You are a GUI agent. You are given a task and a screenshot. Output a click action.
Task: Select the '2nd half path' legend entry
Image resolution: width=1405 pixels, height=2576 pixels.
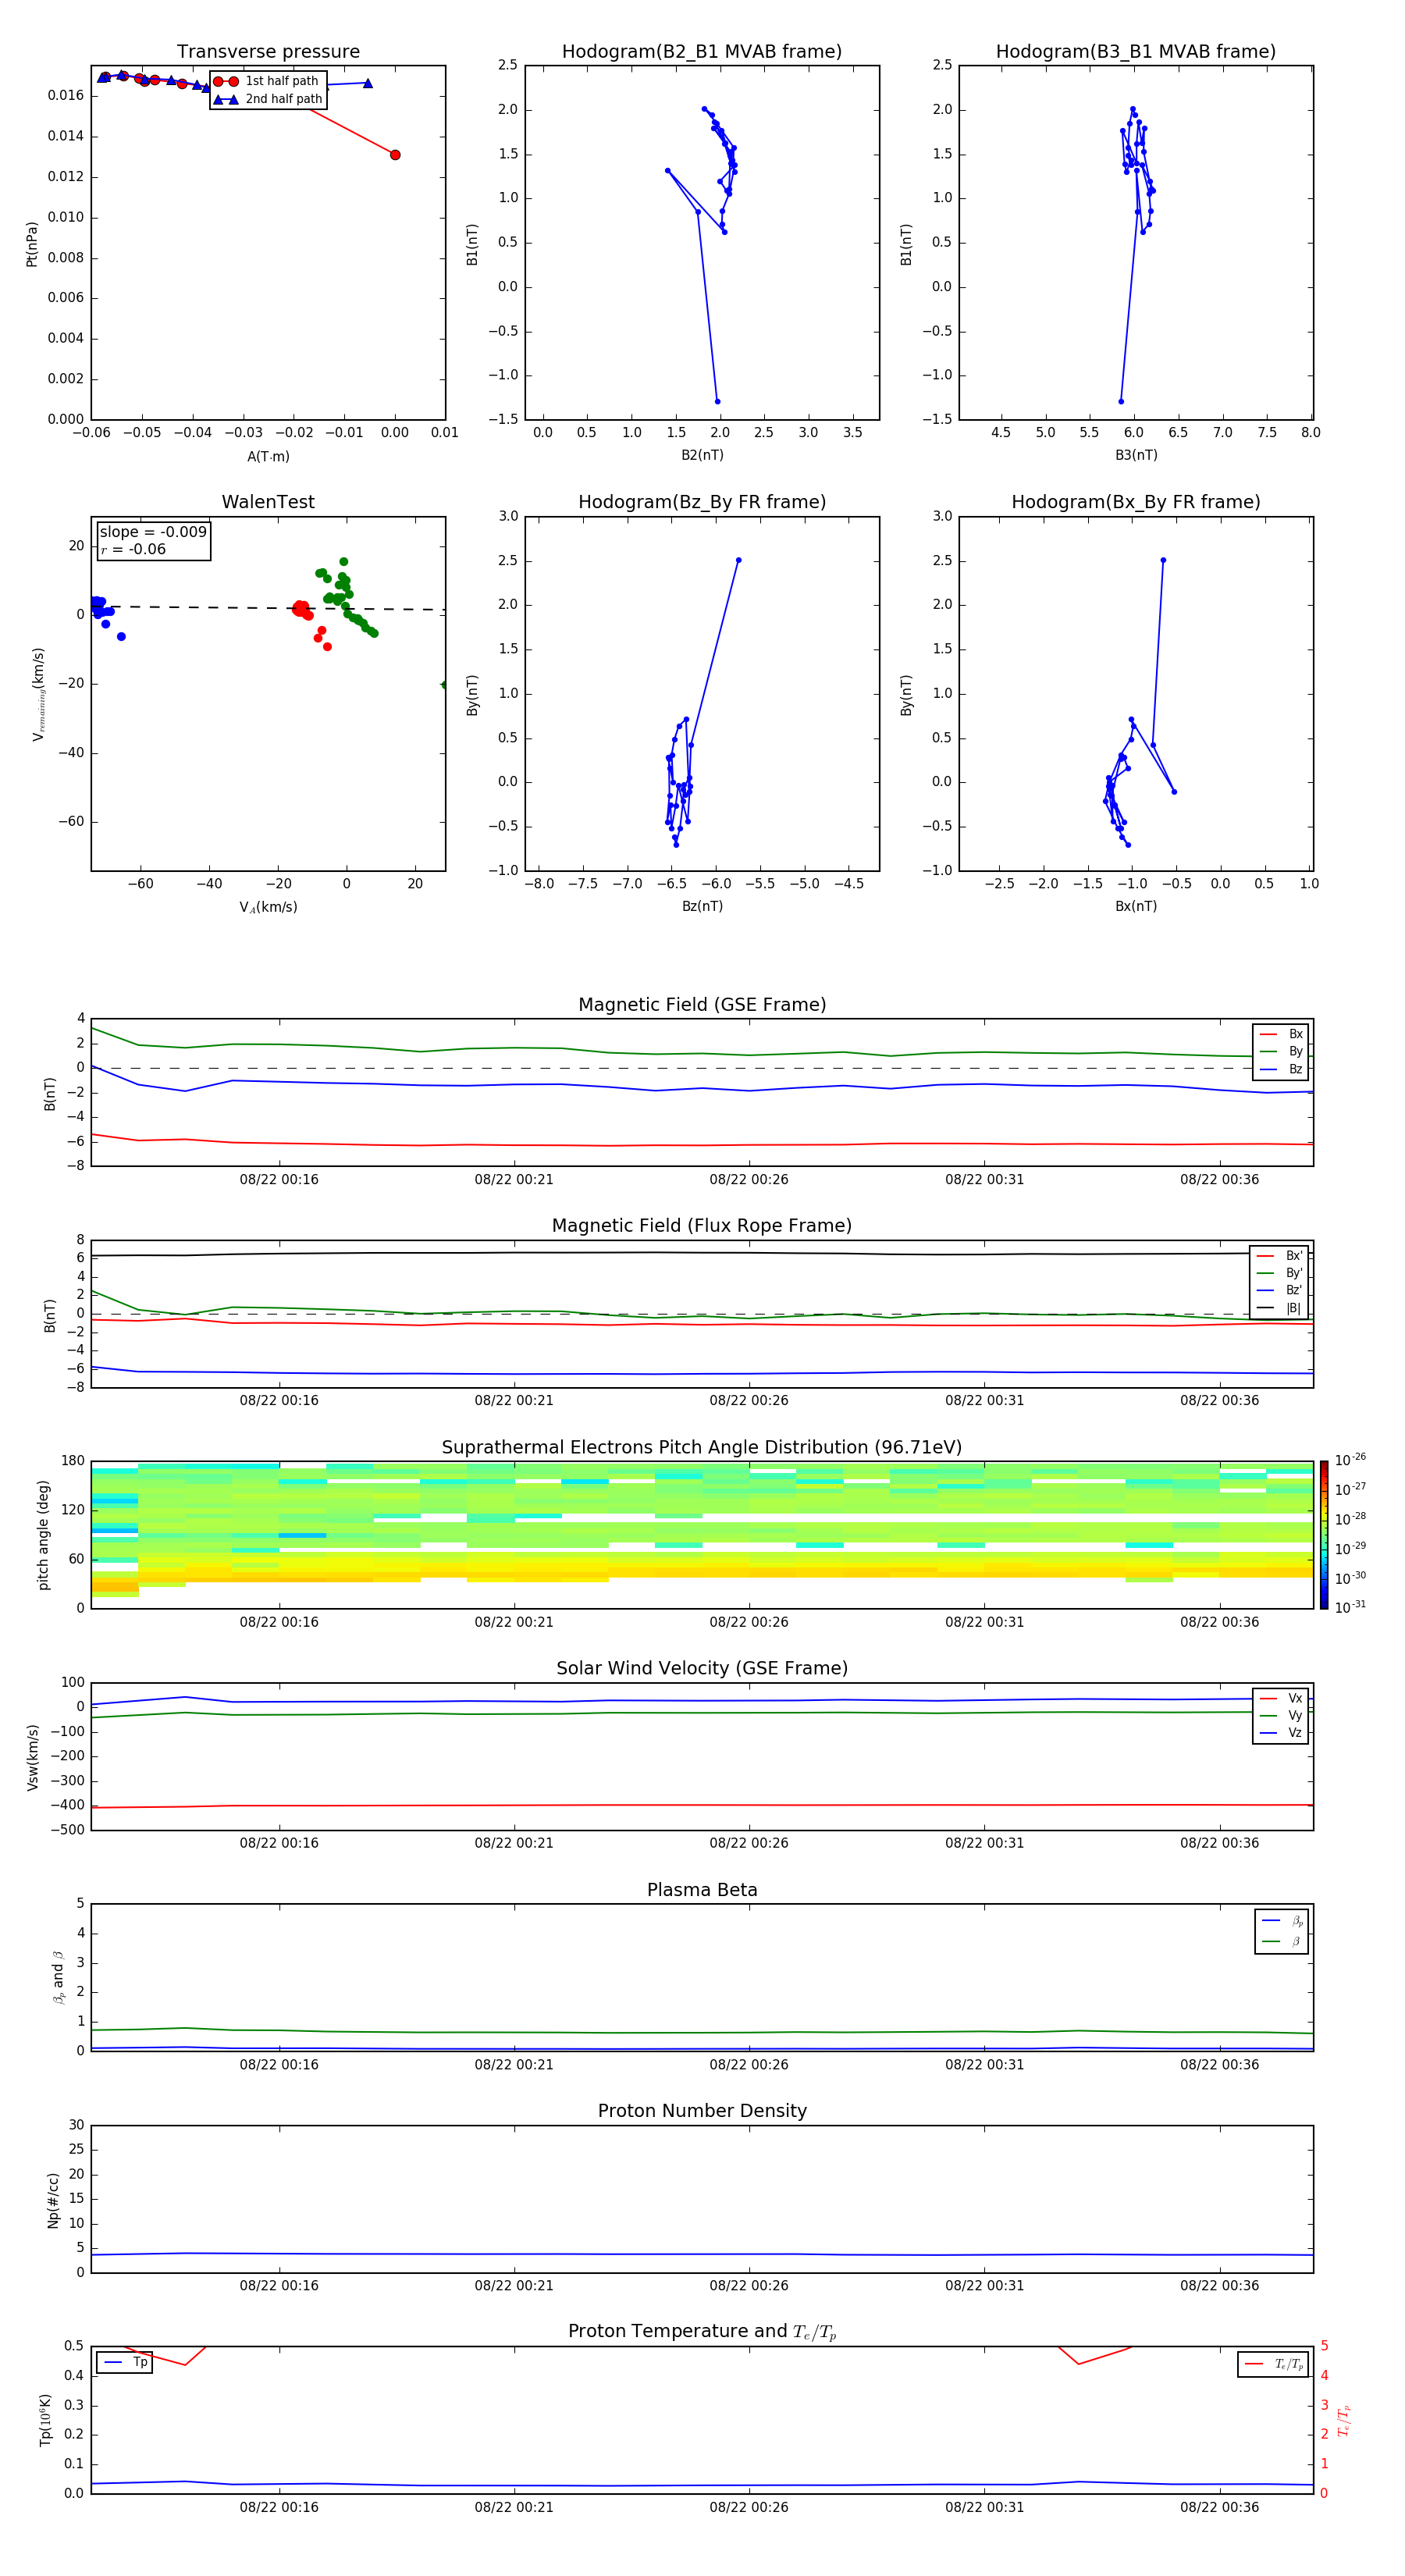click(267, 99)
